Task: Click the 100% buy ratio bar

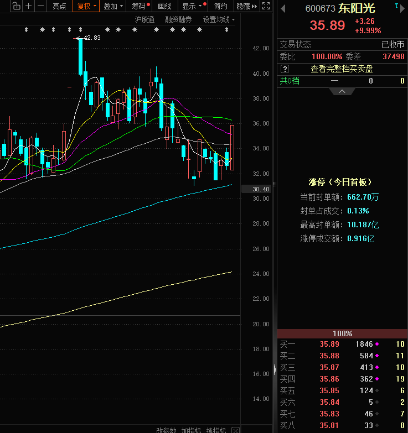Action: pyautogui.click(x=343, y=333)
